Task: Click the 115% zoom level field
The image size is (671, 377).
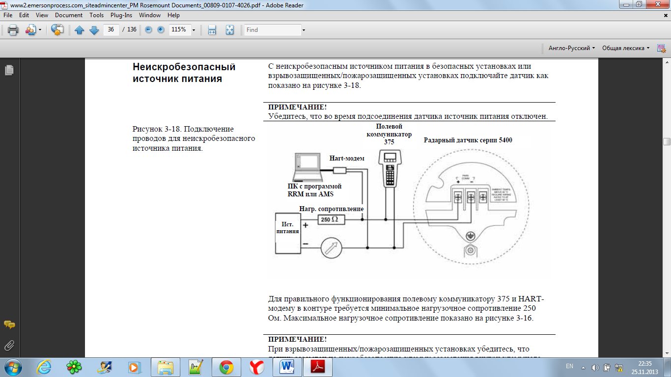Action: [179, 29]
